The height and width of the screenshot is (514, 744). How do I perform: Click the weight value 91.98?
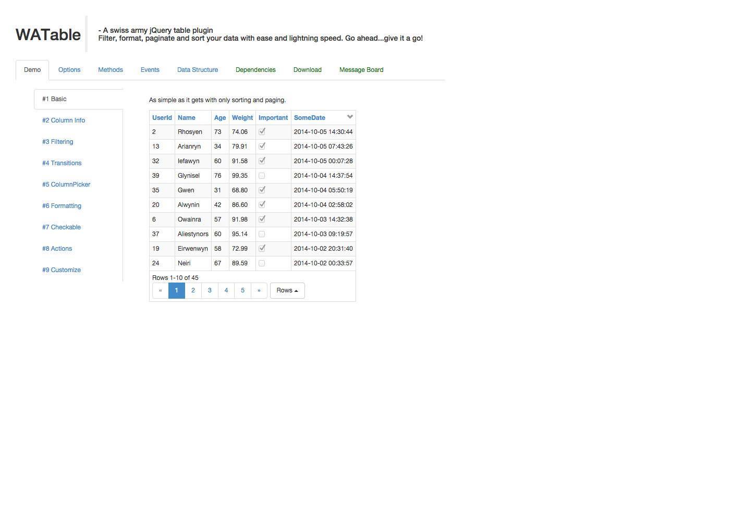pos(240,219)
